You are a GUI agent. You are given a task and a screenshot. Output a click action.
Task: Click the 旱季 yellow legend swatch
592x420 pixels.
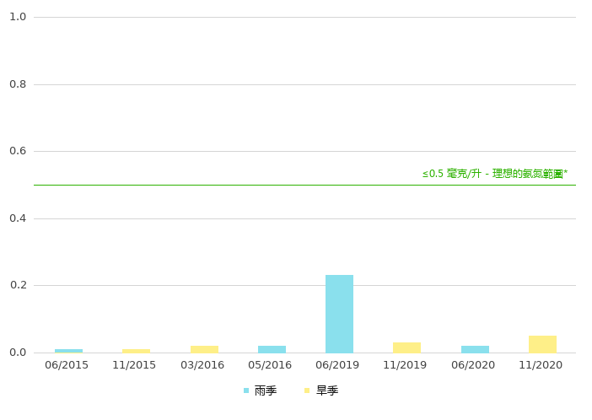(308, 390)
